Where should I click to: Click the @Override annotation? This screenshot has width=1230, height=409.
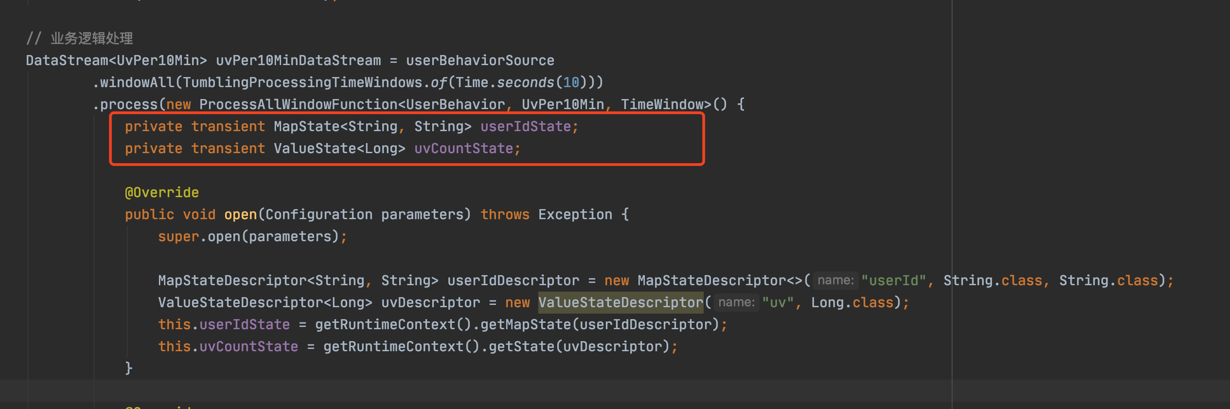[162, 193]
